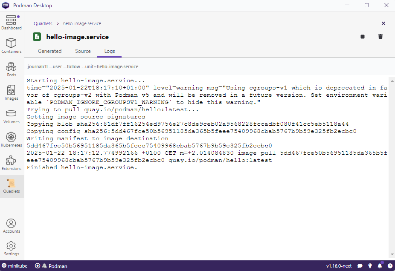This screenshot has width=395, height=271.
Task: Open the Volumes page
Action: (11, 116)
